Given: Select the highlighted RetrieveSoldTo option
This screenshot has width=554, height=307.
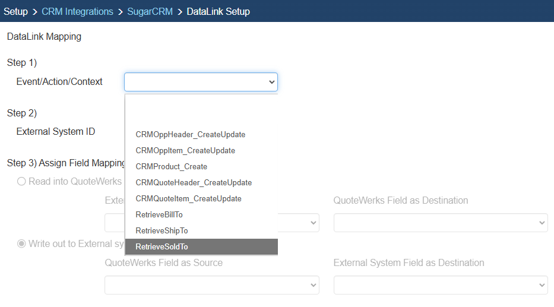Looking at the screenshot, I should coord(162,246).
